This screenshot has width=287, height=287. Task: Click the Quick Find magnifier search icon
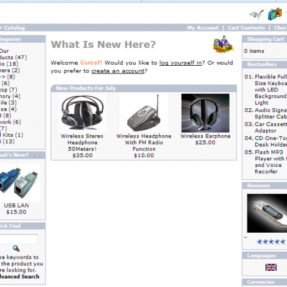click(x=16, y=249)
